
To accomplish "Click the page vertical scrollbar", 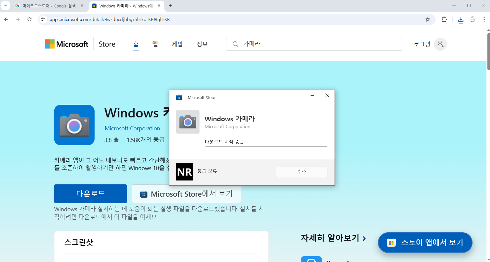I will tap(488, 51).
